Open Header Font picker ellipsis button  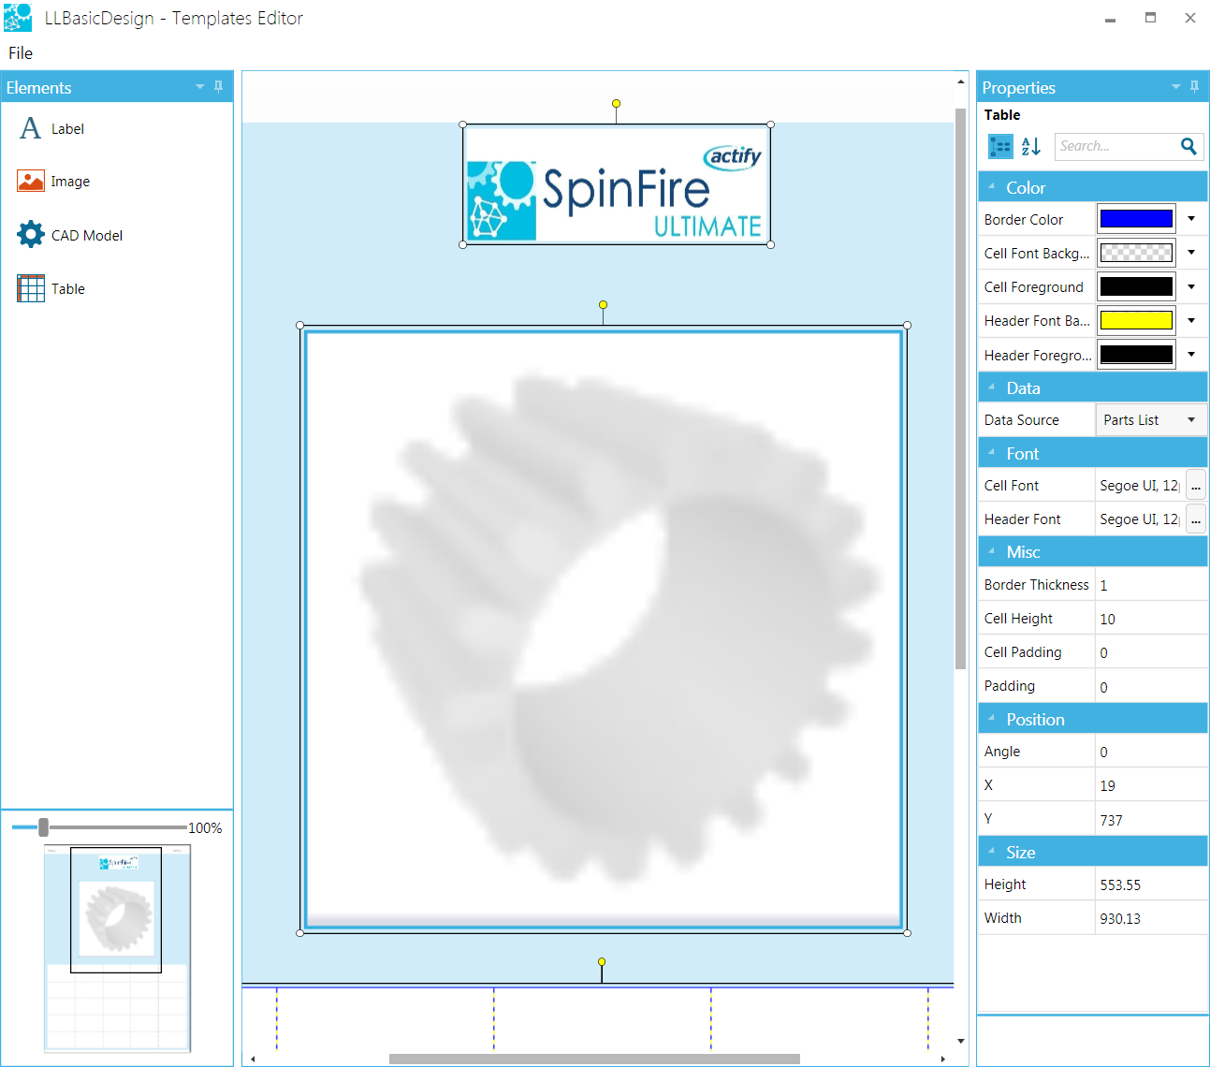click(1196, 519)
